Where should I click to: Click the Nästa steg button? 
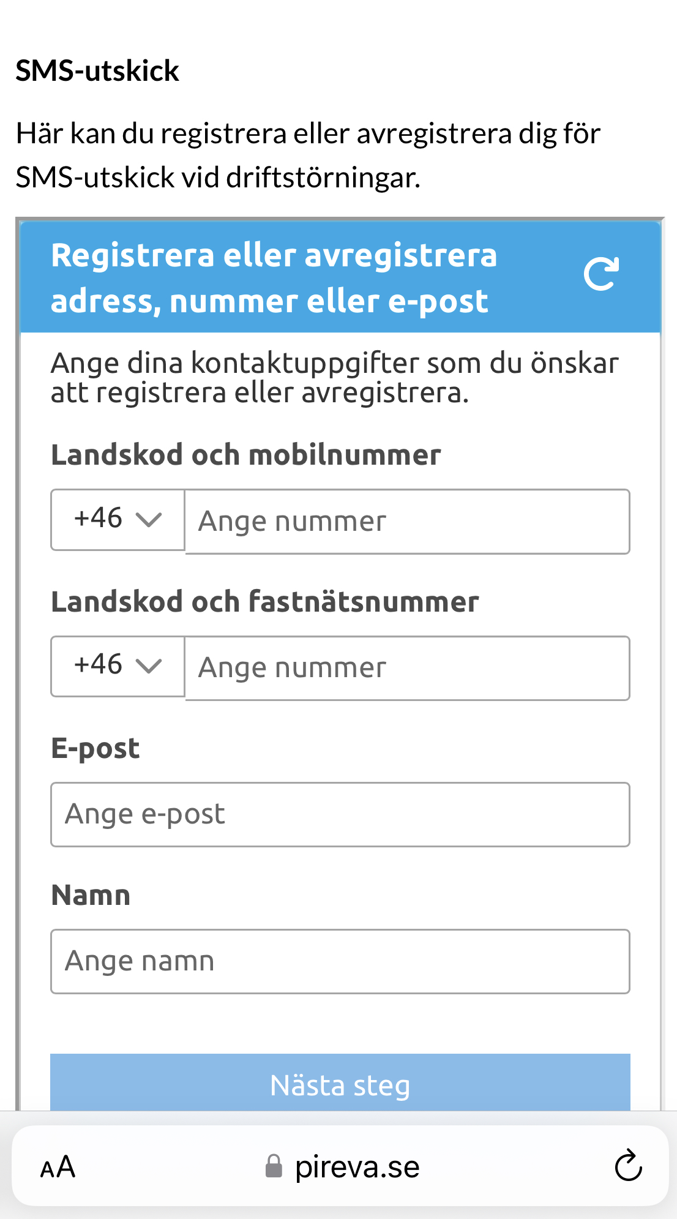339,1086
